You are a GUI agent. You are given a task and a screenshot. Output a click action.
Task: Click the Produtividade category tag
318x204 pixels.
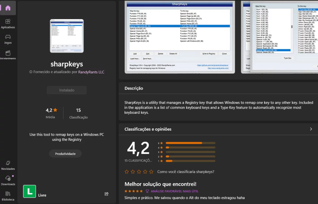tap(65, 154)
